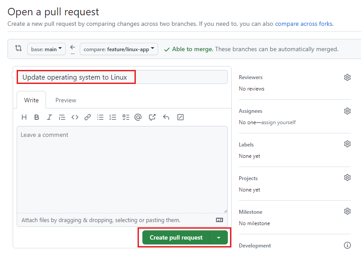Image resolution: width=361 pixels, height=254 pixels.
Task: Click the left arrow between branch selectors
Action: coord(73,47)
